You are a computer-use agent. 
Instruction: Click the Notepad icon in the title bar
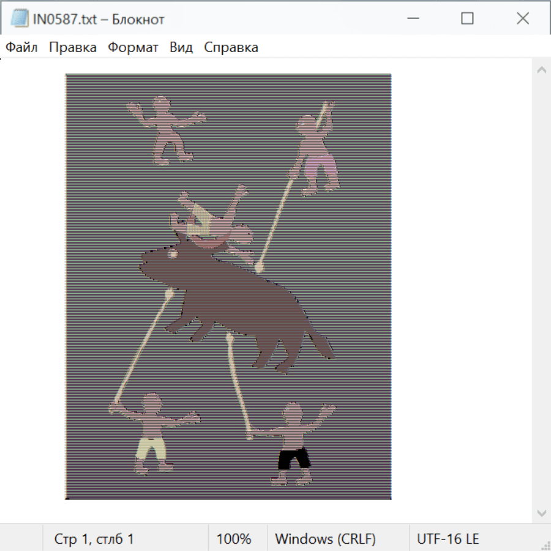click(18, 19)
